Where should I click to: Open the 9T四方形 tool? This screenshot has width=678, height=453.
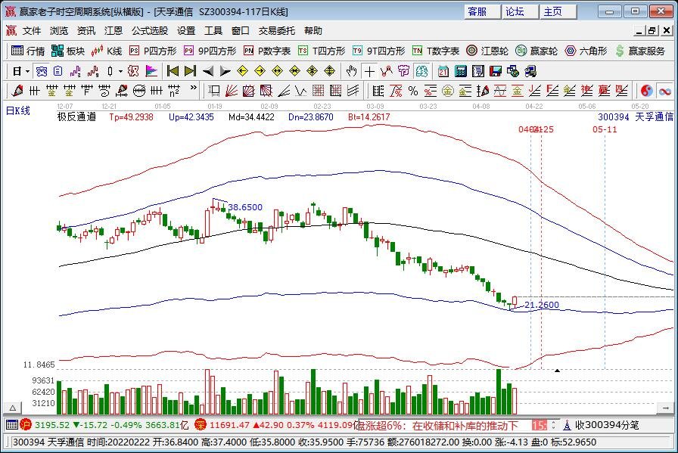tap(379, 51)
